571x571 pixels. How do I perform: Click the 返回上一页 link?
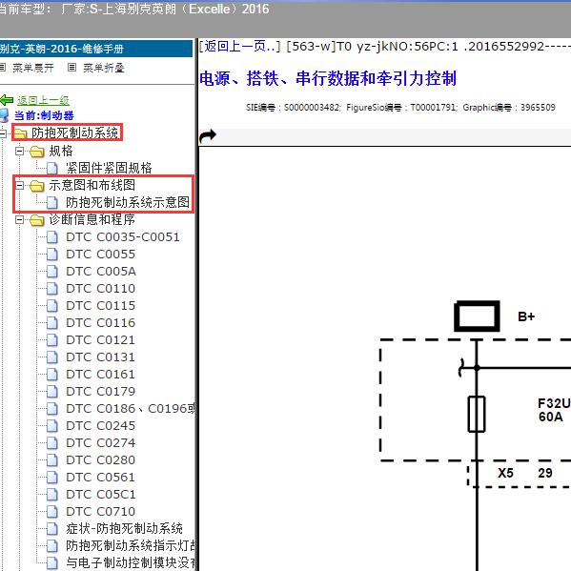(x=239, y=47)
